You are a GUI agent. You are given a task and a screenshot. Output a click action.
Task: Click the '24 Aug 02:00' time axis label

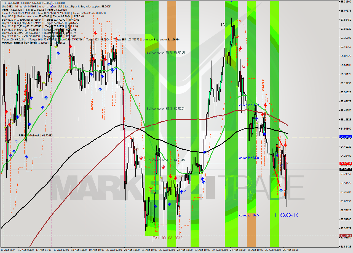220,250
